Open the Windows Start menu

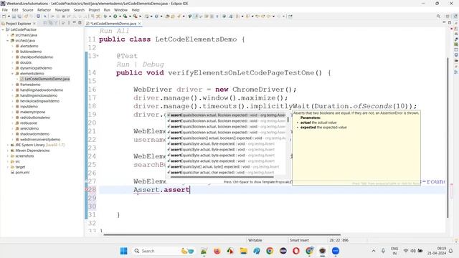pos(124,251)
